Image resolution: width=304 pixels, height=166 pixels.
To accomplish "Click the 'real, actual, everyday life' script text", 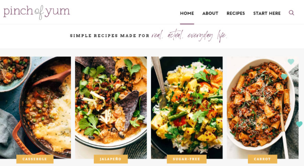I will coord(189,36).
